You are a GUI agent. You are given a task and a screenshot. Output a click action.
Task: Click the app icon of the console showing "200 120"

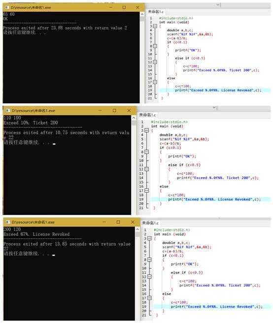point(8,222)
